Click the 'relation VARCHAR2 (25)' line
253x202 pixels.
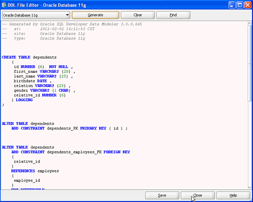(x=42, y=86)
